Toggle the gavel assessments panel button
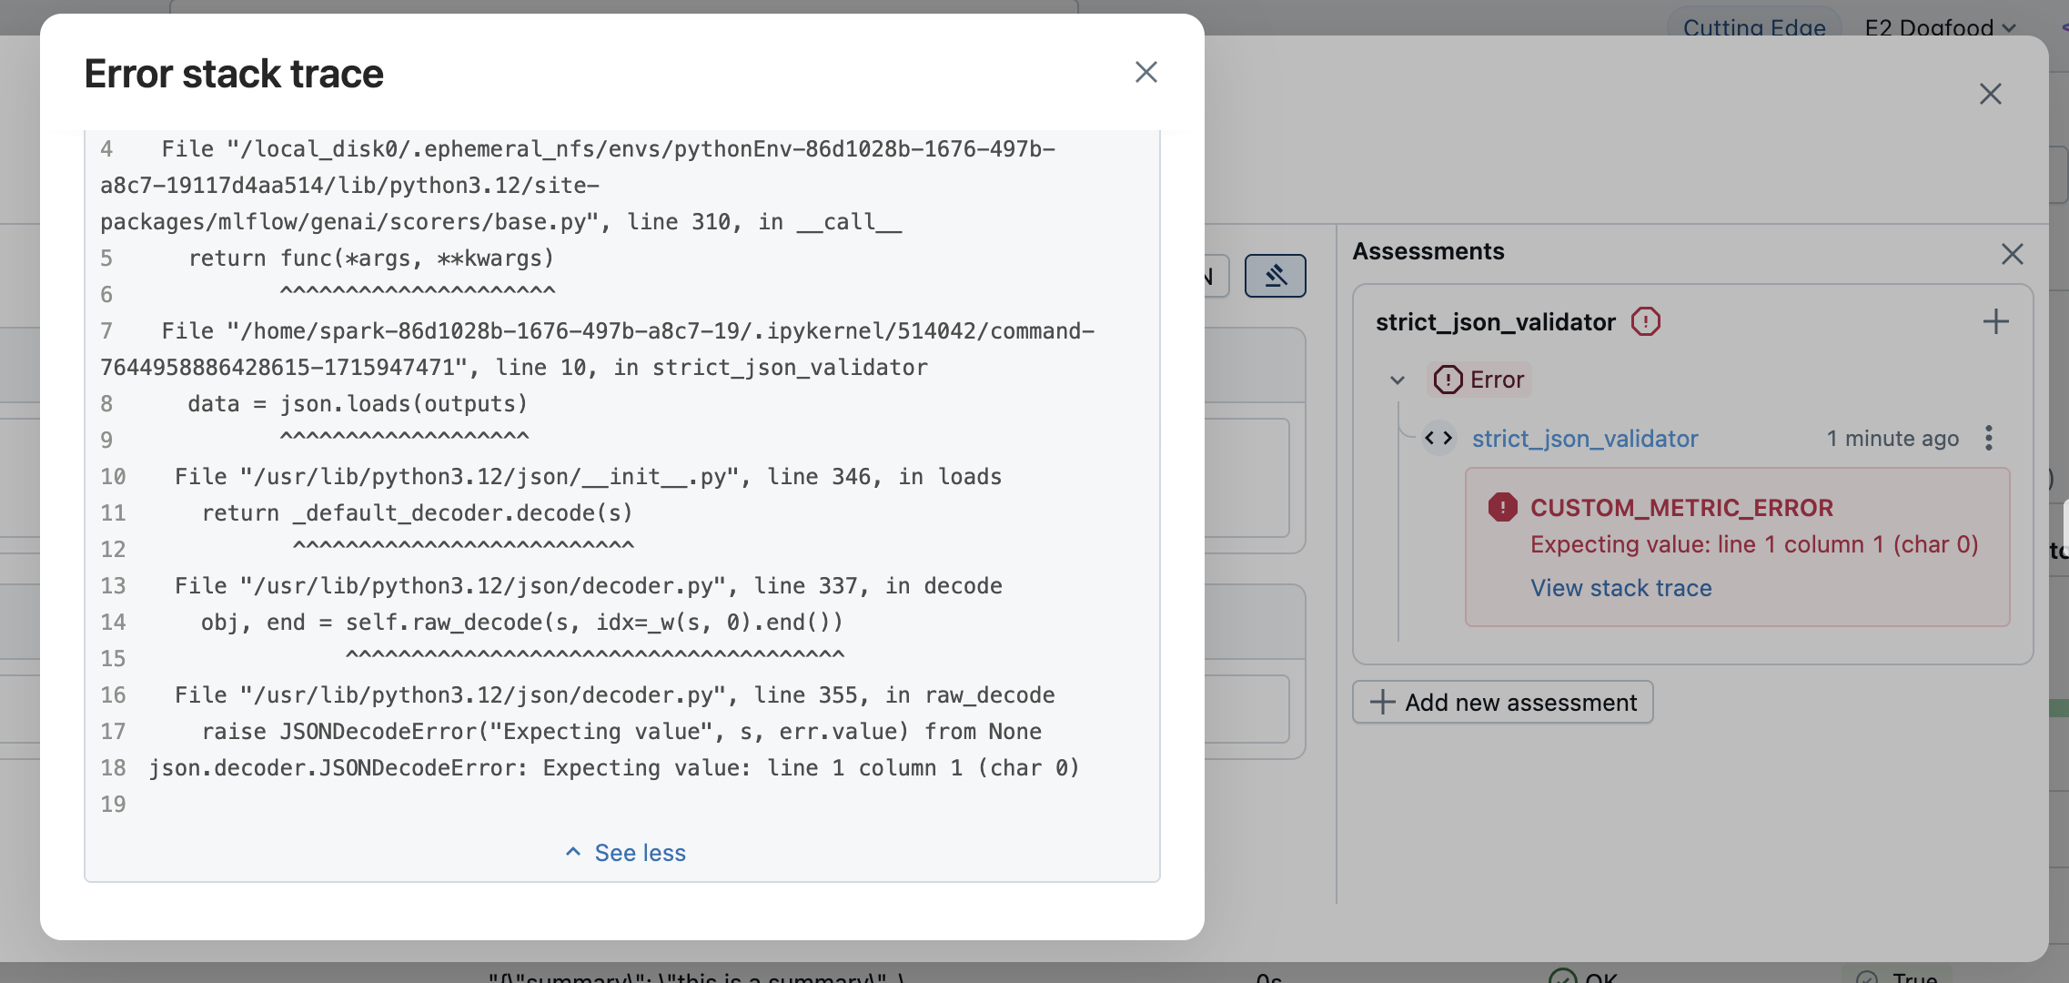 point(1275,275)
